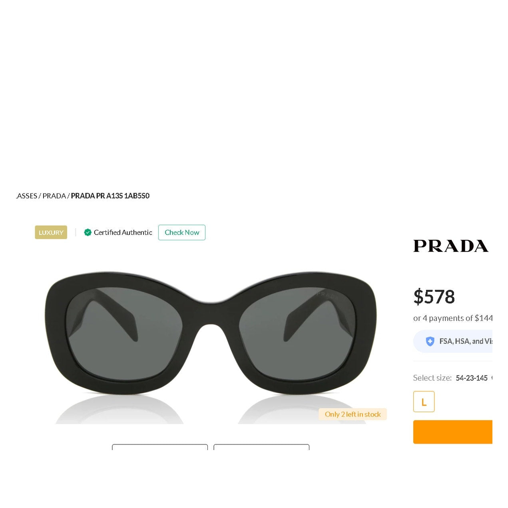
Task: Click the sunglasses nose bridge
Action: tap(211, 312)
